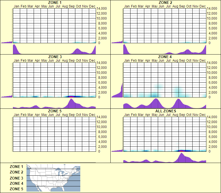The height and width of the screenshot is (193, 221).
Task: Click the 6,000 value on Zone 5 axis
Action: click(x=102, y=137)
